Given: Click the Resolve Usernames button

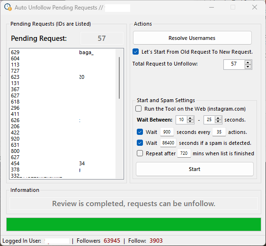Looking at the screenshot, I should point(192,38).
